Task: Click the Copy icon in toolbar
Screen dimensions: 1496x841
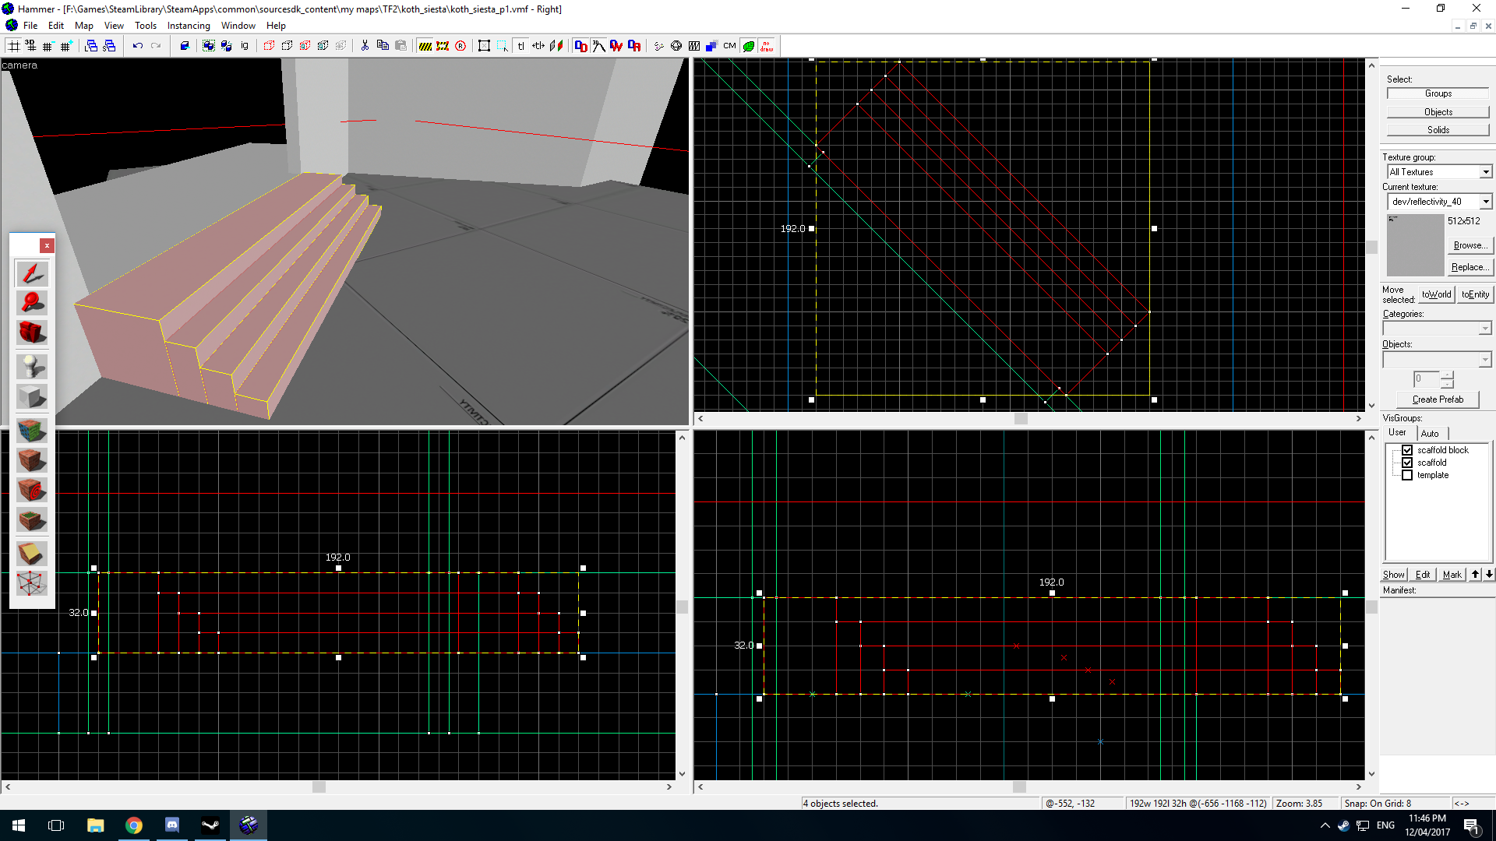Action: click(x=383, y=46)
